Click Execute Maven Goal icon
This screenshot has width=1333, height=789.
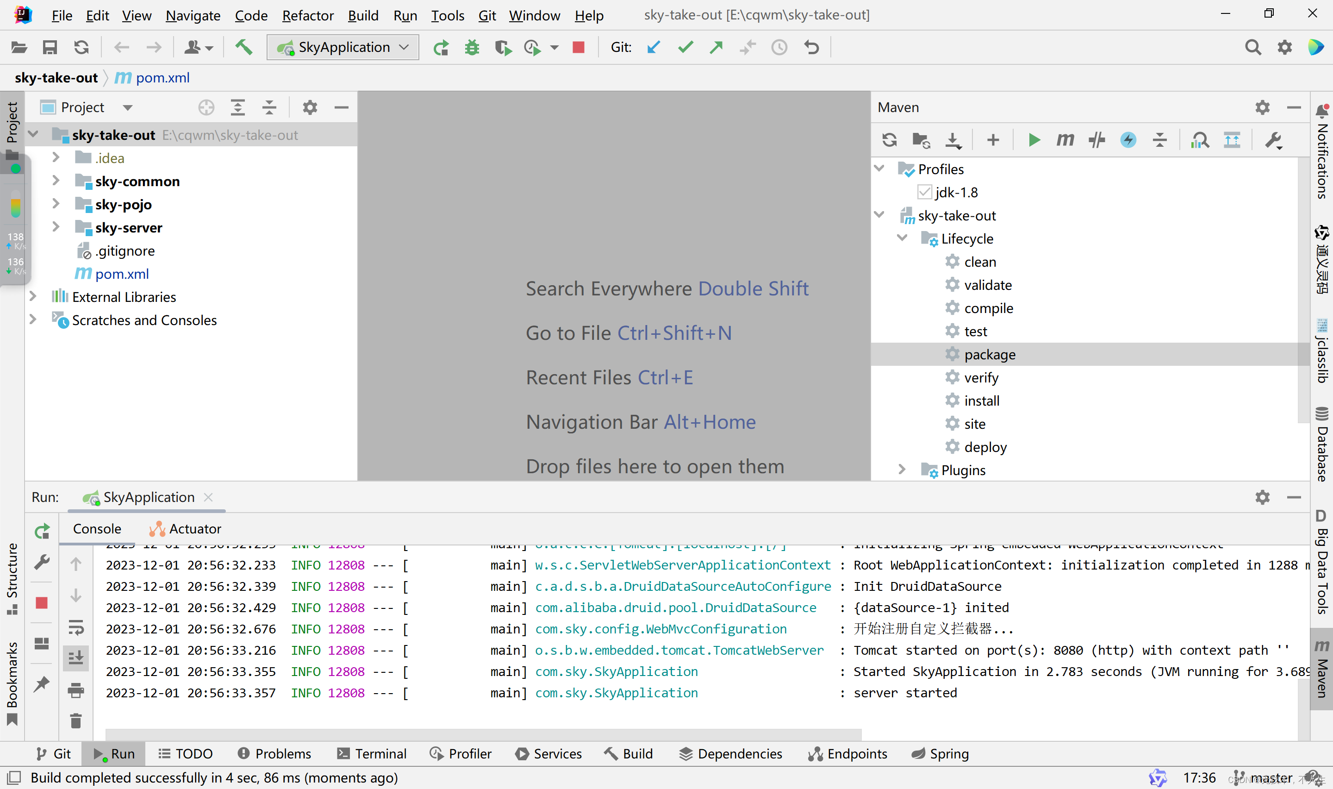coord(1065,140)
